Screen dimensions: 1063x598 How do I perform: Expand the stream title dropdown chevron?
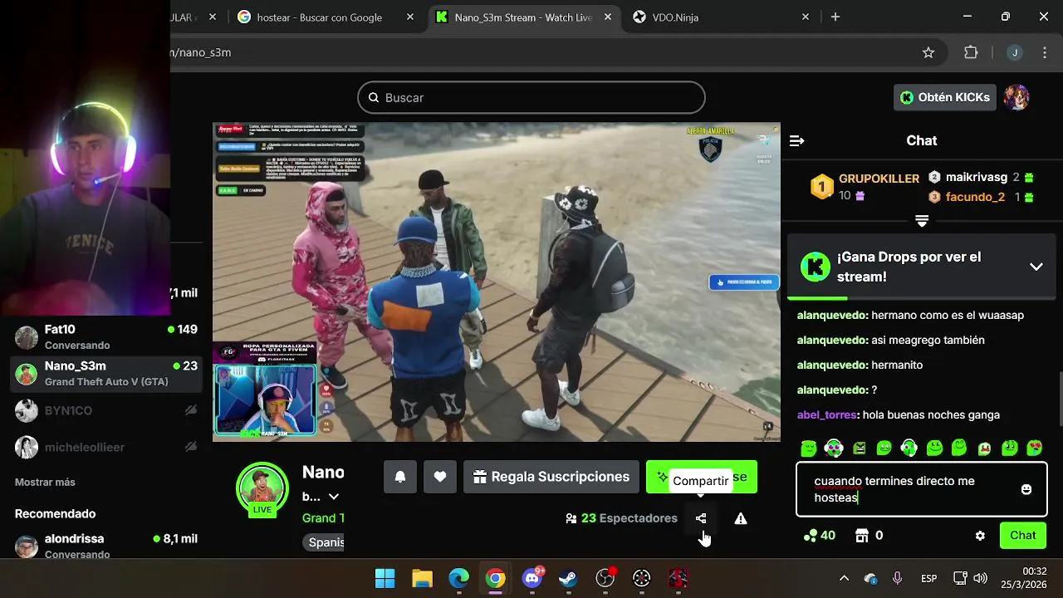(334, 497)
